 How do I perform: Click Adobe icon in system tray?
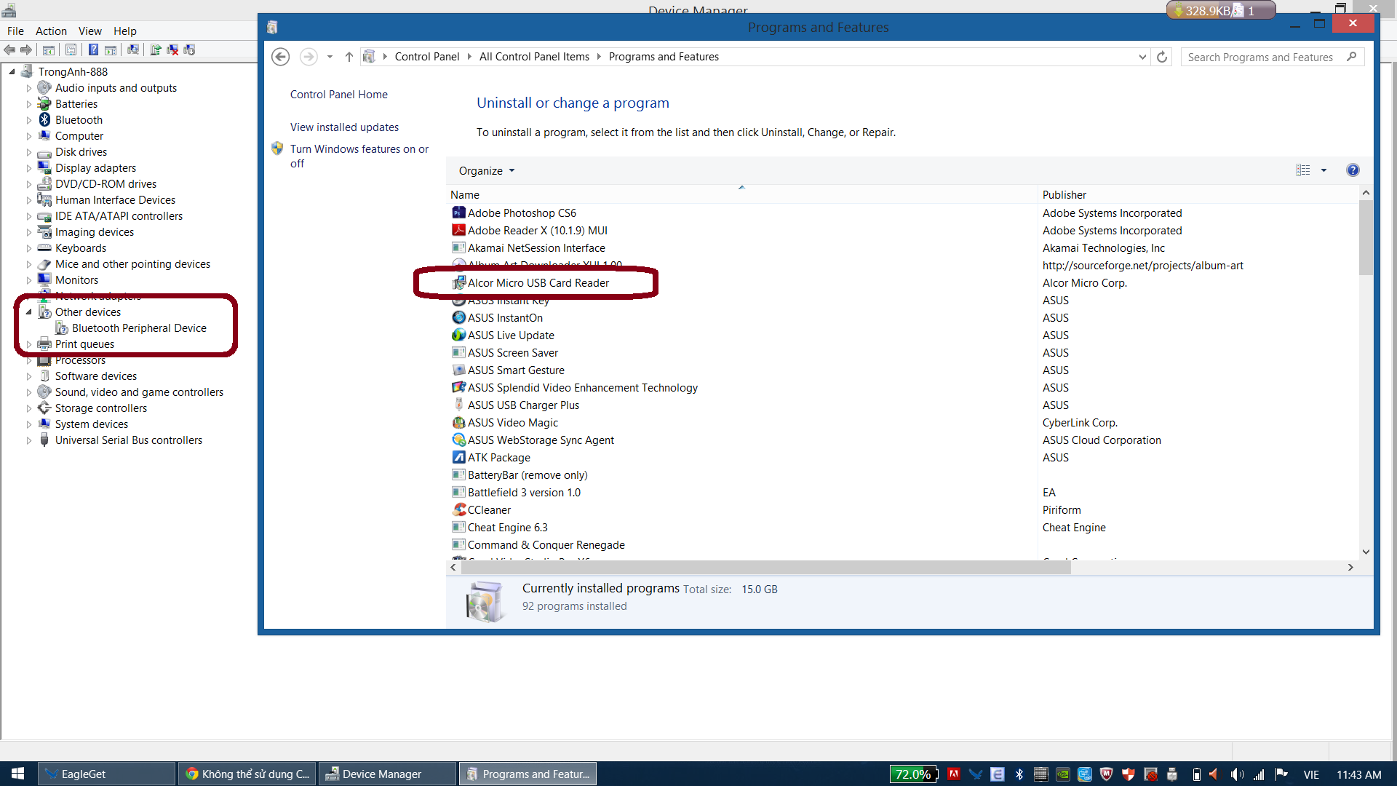click(x=953, y=774)
